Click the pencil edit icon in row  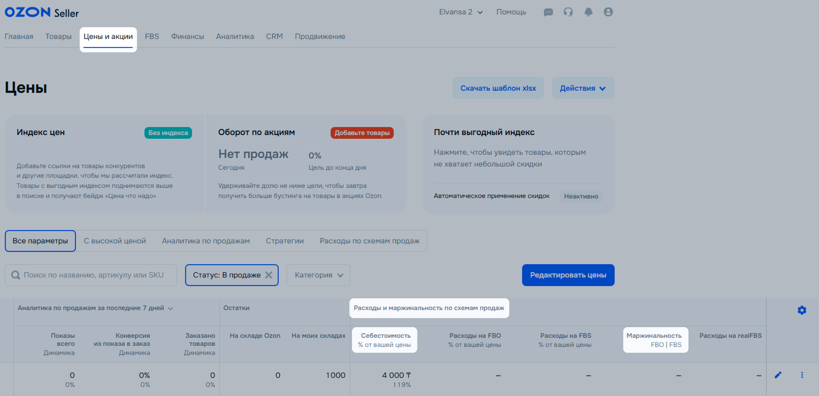(x=778, y=375)
